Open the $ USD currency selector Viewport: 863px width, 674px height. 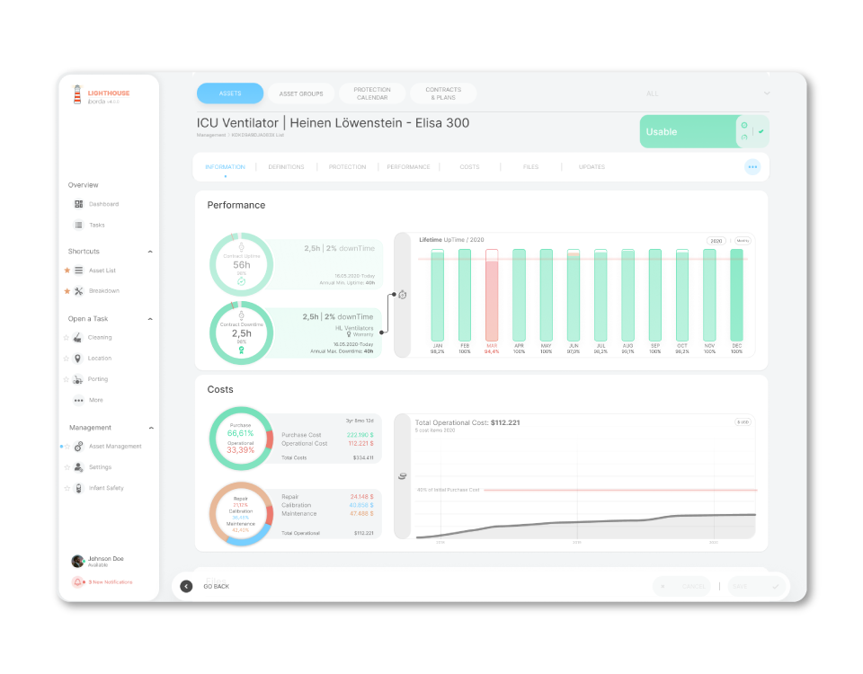(x=743, y=422)
